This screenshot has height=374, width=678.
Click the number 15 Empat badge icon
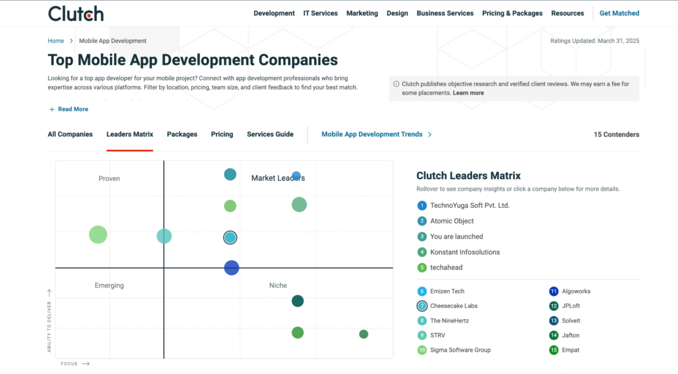554,350
